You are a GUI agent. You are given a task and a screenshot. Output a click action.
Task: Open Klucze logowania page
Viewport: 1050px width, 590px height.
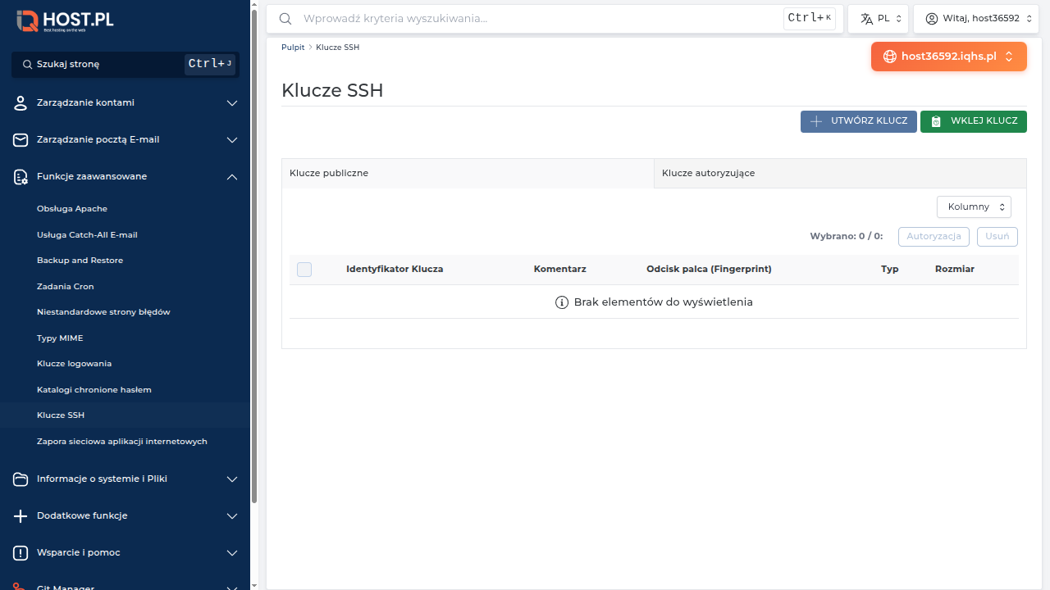[x=74, y=364]
